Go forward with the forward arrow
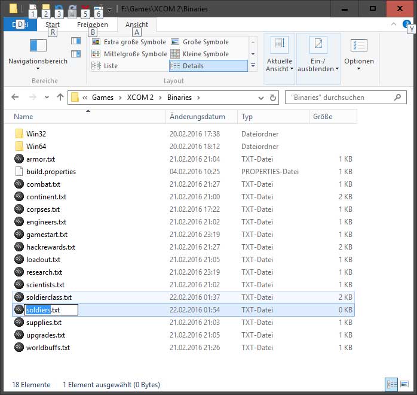417x395 pixels. [32, 97]
